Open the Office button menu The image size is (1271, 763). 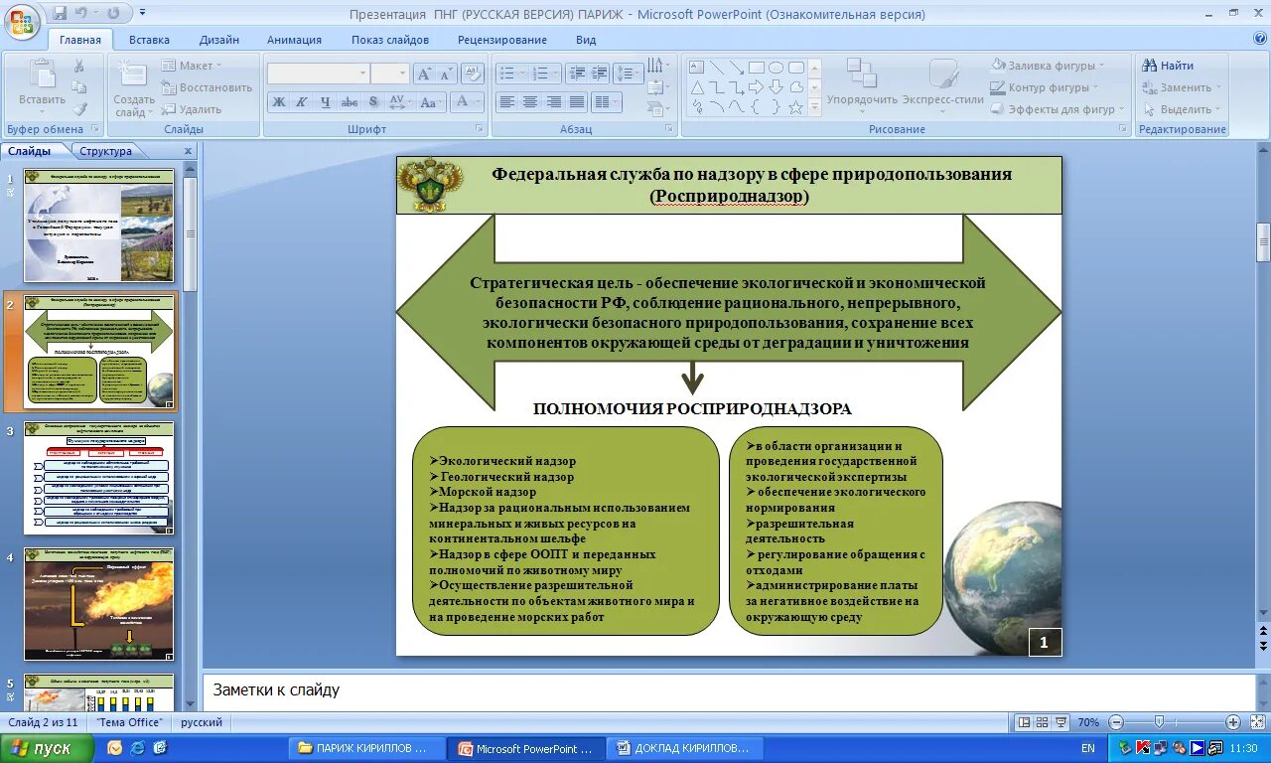[x=21, y=21]
